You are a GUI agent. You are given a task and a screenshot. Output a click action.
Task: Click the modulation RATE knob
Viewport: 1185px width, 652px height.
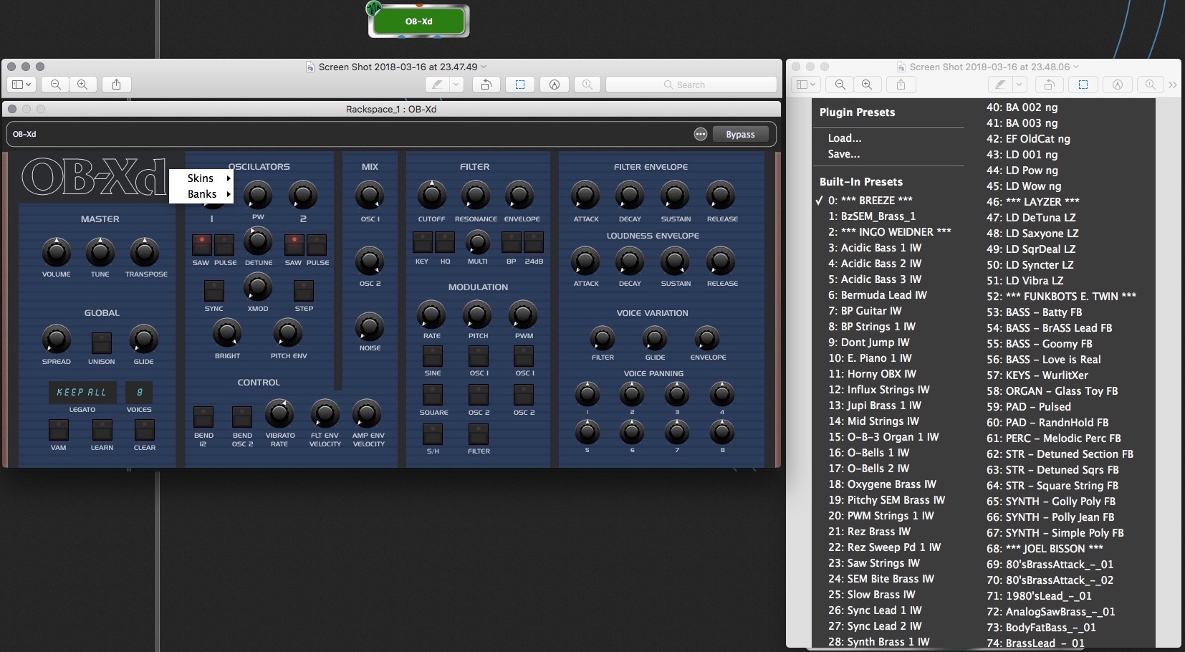point(431,315)
